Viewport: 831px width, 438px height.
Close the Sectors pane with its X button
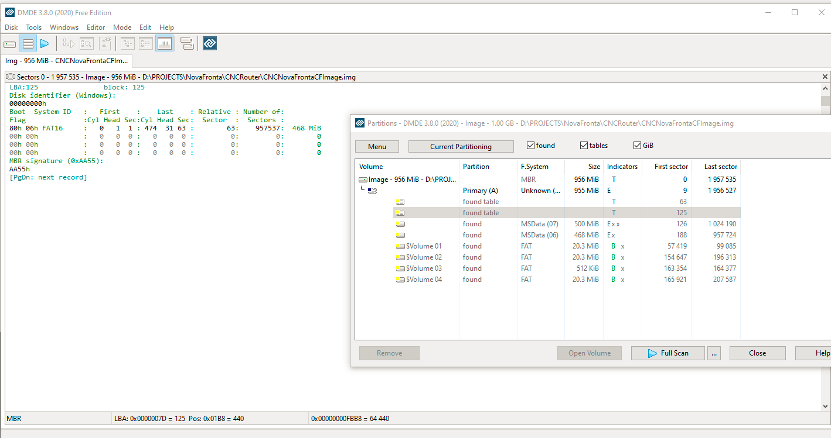[x=825, y=77]
